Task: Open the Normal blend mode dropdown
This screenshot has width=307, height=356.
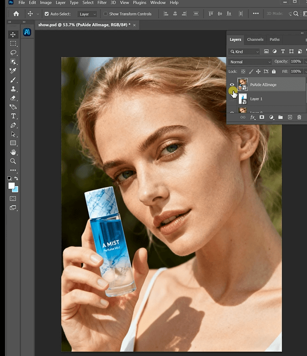Action: tap(250, 62)
